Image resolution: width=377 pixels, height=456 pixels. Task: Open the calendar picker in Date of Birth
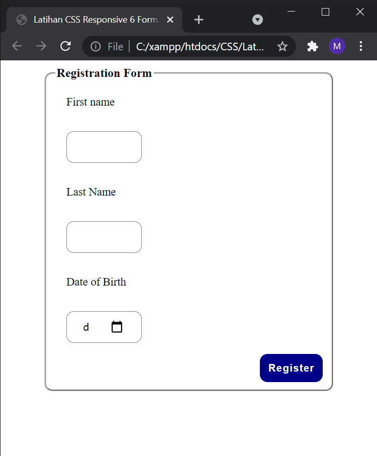(x=117, y=327)
